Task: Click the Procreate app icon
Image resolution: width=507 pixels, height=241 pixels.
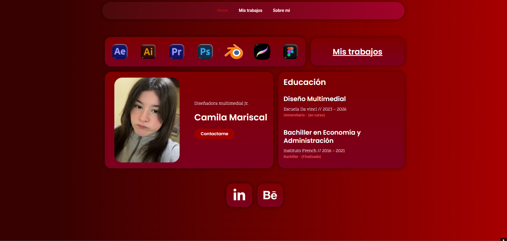Action: 262,52
